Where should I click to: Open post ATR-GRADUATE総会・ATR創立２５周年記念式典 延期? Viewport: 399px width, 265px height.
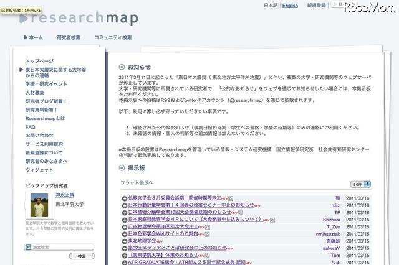pyautogui.click(x=187, y=262)
